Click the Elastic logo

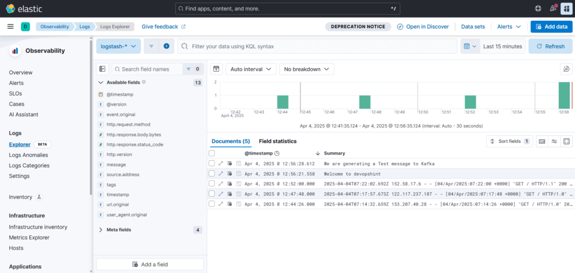click(24, 8)
